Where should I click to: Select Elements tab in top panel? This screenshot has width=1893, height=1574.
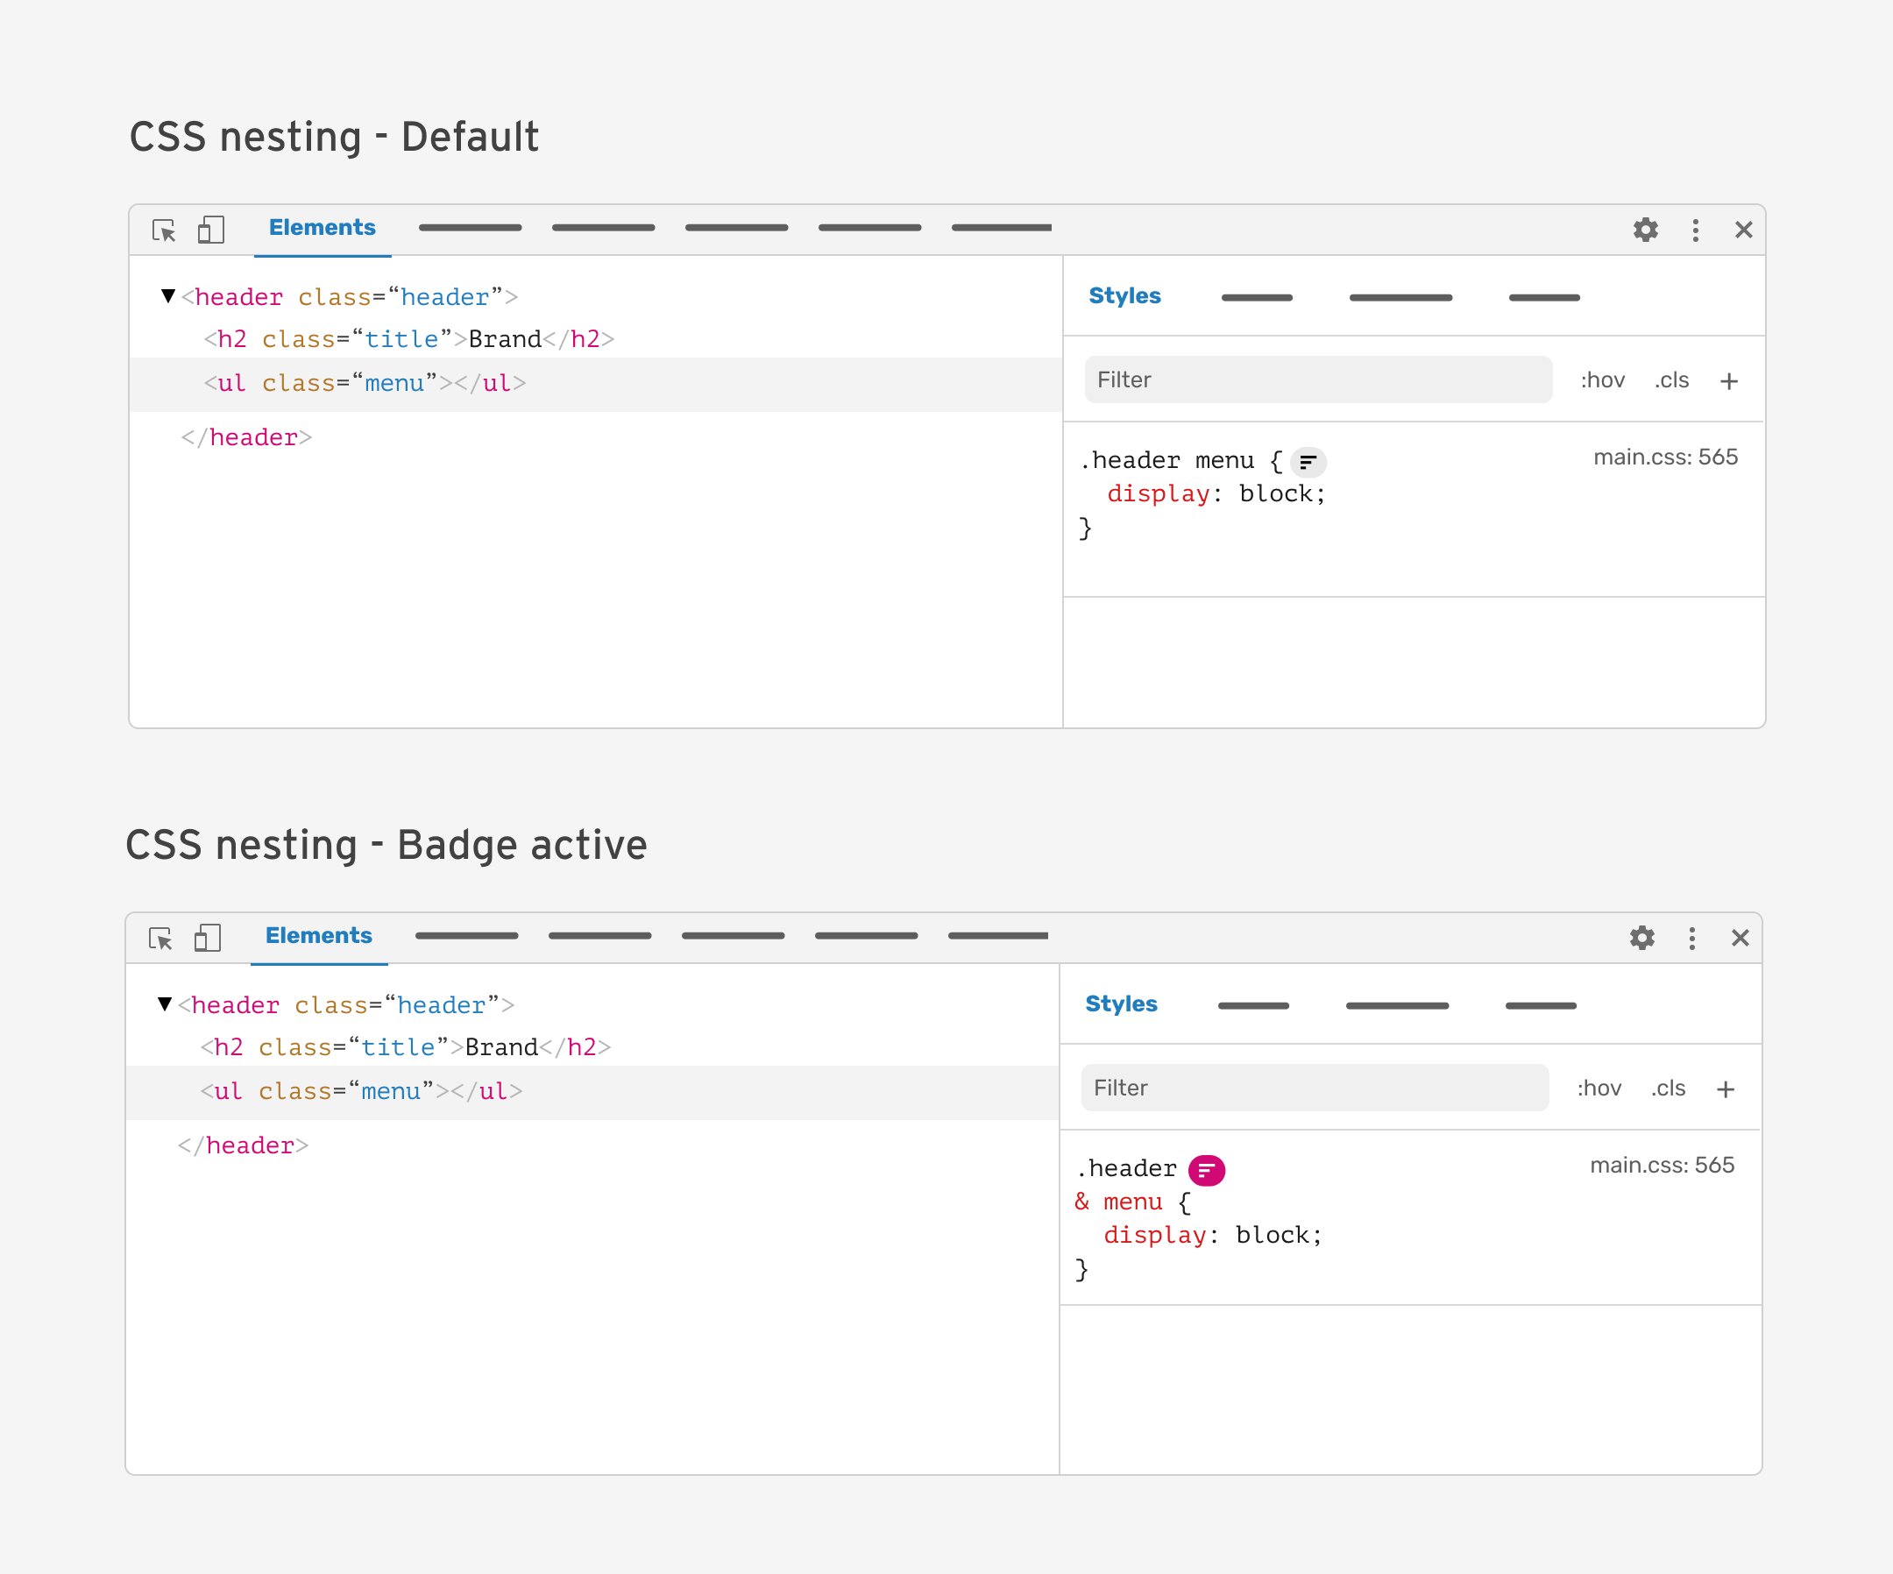coord(322,228)
